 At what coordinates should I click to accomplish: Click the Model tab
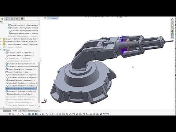[x=15, y=111]
